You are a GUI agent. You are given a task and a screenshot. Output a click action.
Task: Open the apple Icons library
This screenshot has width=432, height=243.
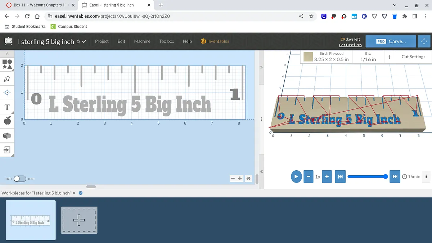coord(7,121)
